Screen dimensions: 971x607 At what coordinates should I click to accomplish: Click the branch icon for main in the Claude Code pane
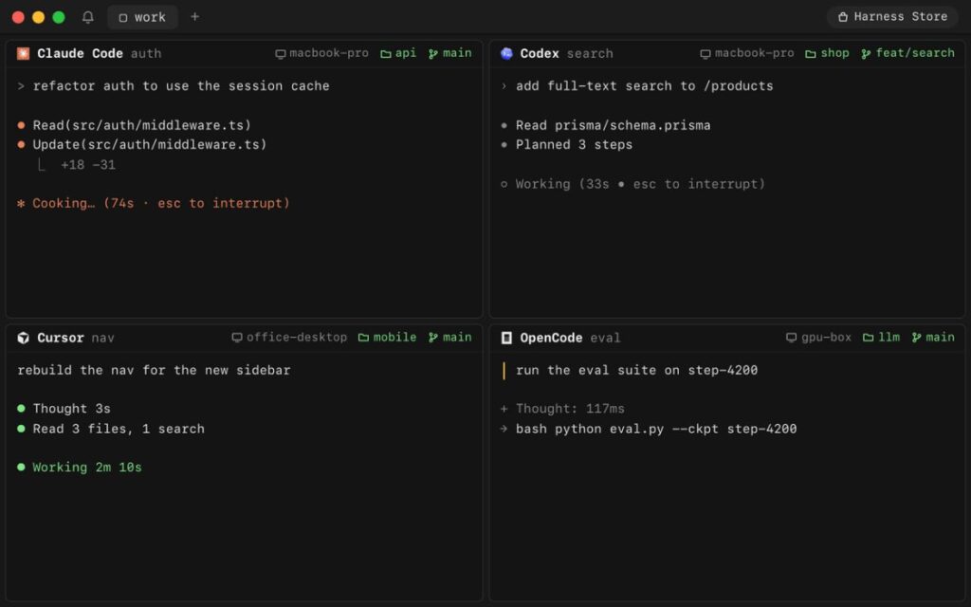[x=433, y=54]
